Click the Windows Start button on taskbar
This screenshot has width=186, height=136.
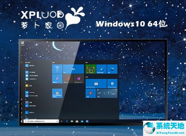(21, 121)
